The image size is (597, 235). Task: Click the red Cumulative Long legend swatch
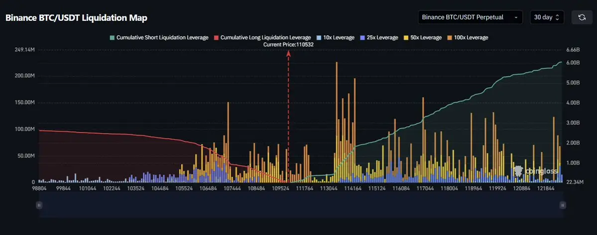[x=216, y=38]
